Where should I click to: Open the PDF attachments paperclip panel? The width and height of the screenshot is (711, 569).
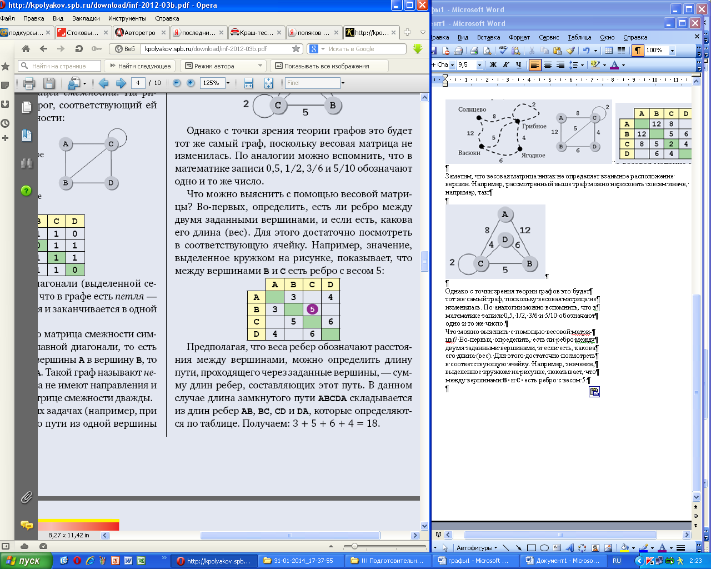[26, 498]
